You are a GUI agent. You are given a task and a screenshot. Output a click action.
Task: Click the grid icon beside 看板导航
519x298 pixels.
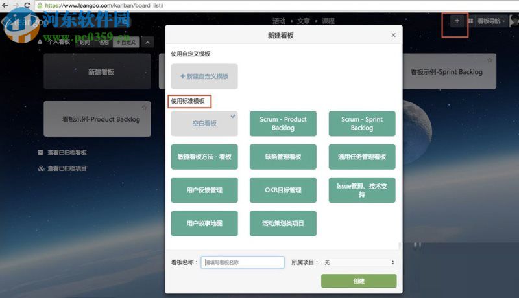(x=470, y=21)
